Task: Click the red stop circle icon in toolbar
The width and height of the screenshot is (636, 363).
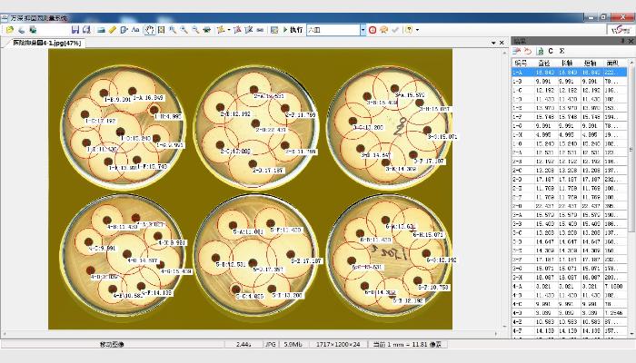Action: pos(373,30)
